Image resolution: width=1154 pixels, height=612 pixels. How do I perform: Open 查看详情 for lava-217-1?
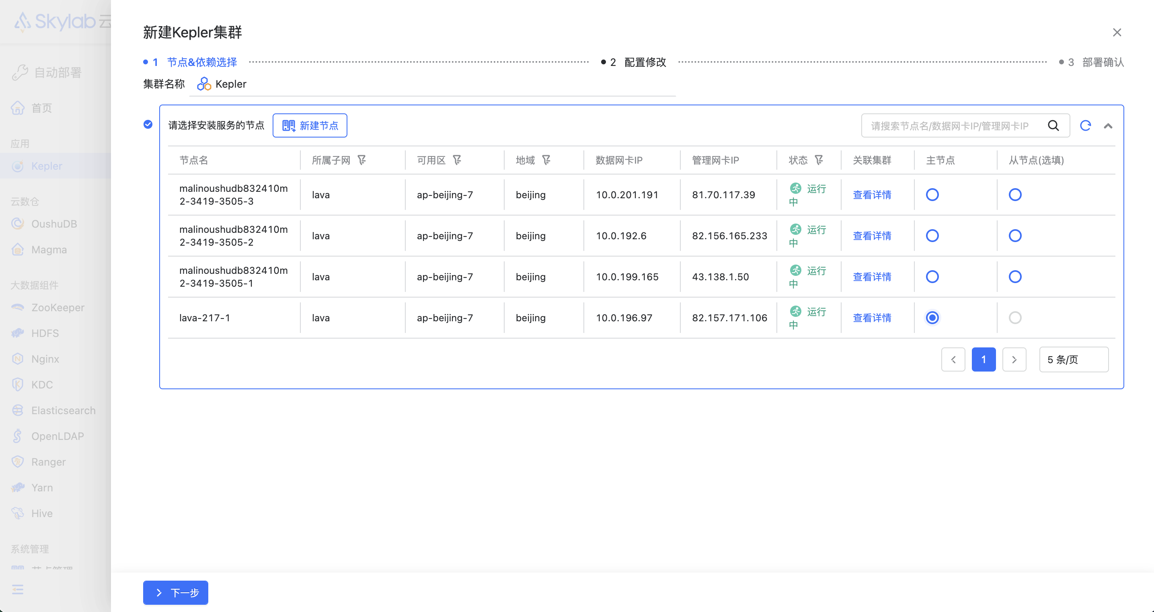coord(872,318)
